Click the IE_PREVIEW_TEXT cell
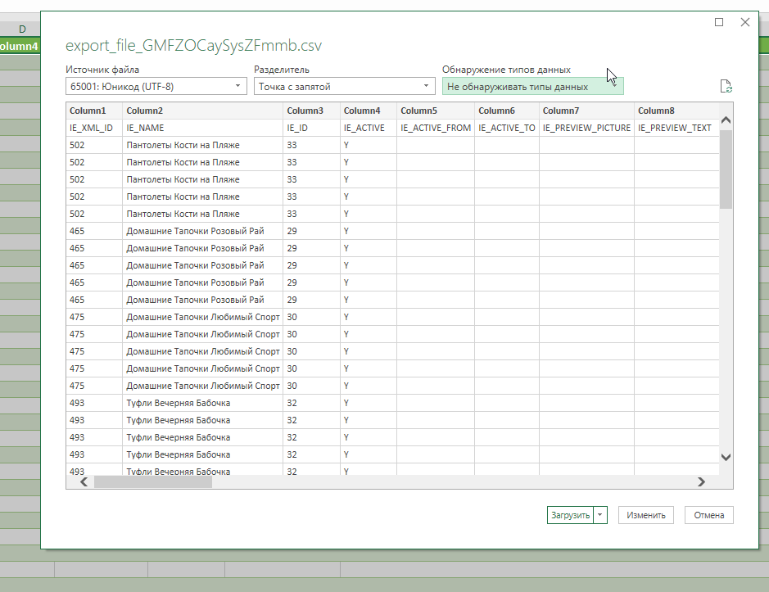This screenshot has width=769, height=592. tap(676, 128)
